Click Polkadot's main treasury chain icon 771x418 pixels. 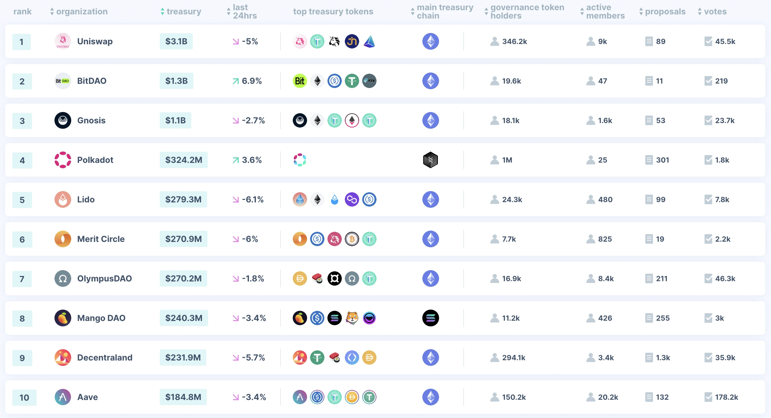tap(431, 160)
